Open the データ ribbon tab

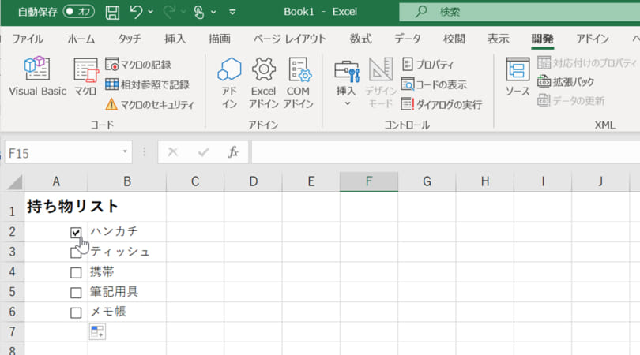point(408,39)
